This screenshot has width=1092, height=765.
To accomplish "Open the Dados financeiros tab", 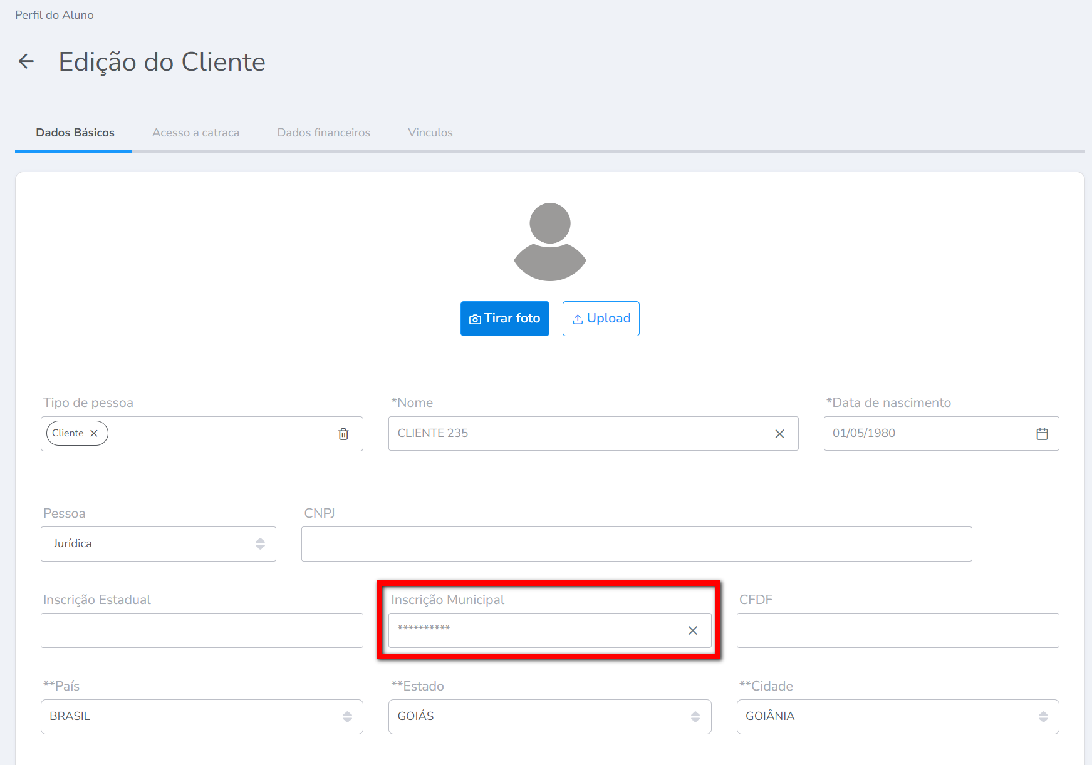I will (x=323, y=133).
